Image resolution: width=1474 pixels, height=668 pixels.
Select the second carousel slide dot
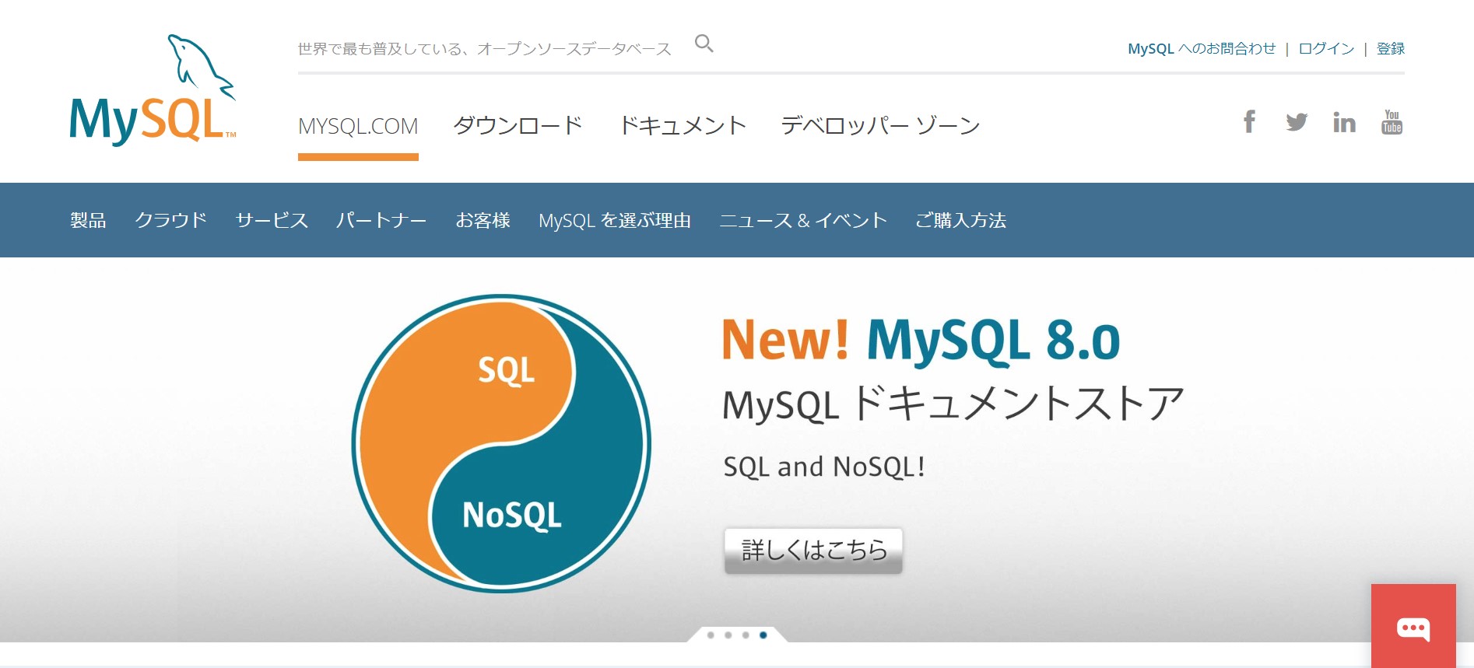click(728, 635)
